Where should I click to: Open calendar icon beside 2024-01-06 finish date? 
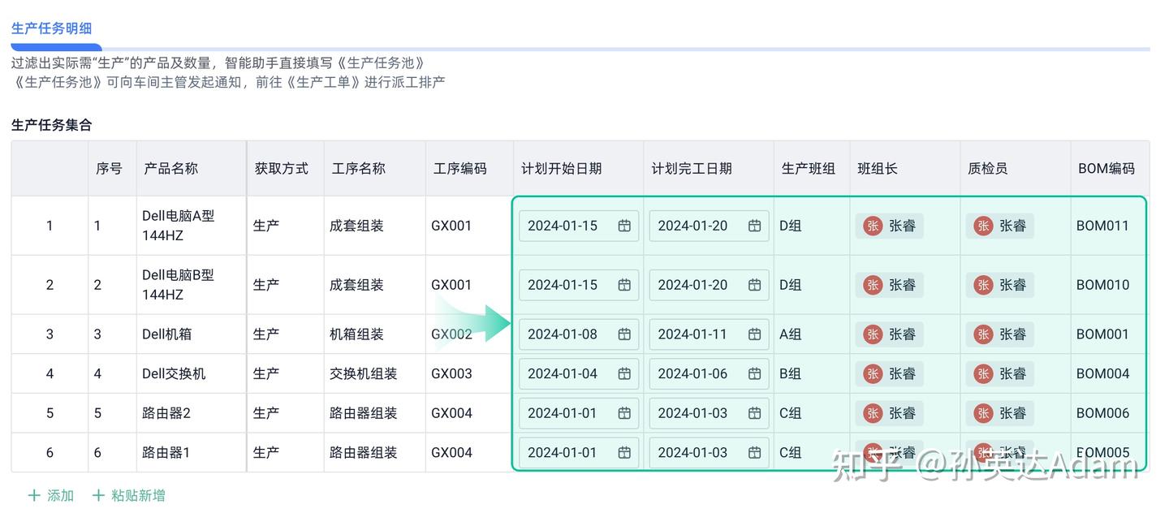(x=754, y=374)
